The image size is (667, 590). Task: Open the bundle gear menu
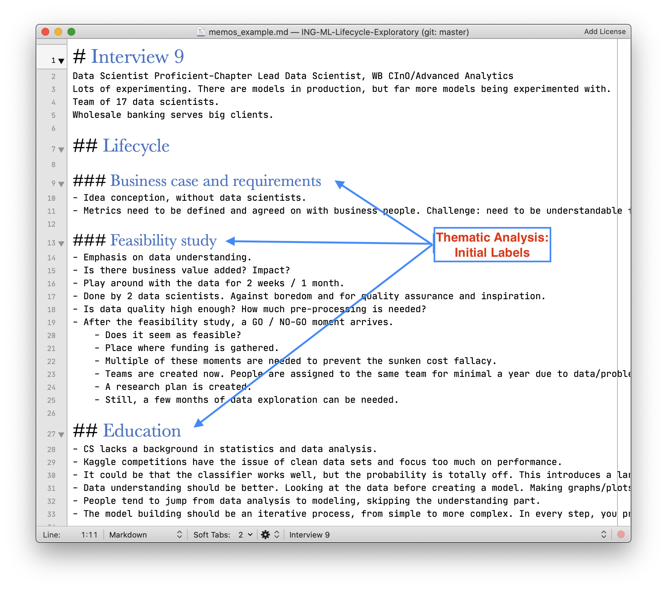[x=266, y=535]
